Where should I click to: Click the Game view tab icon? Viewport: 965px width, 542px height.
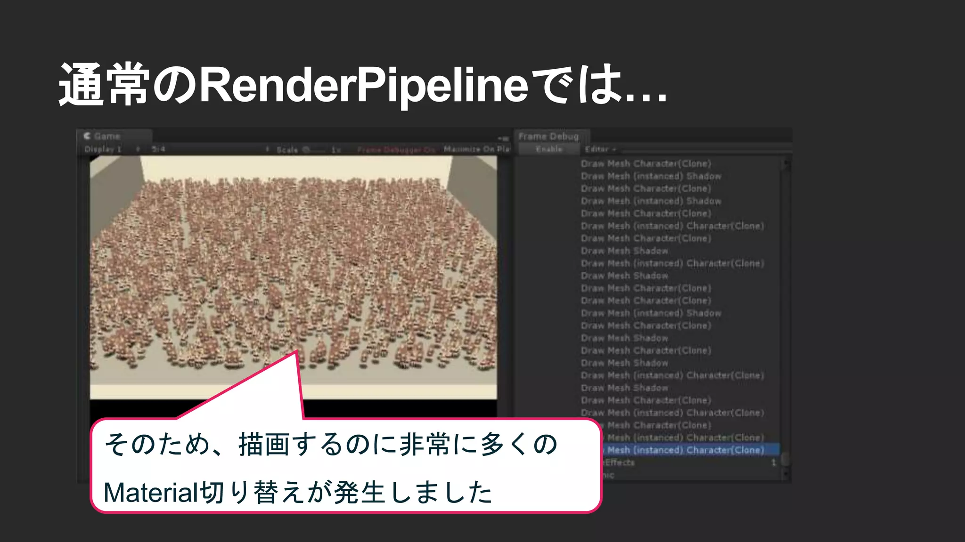(x=87, y=136)
